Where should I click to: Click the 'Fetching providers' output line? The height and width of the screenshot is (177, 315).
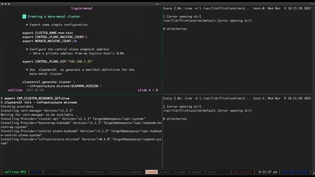point(17,107)
